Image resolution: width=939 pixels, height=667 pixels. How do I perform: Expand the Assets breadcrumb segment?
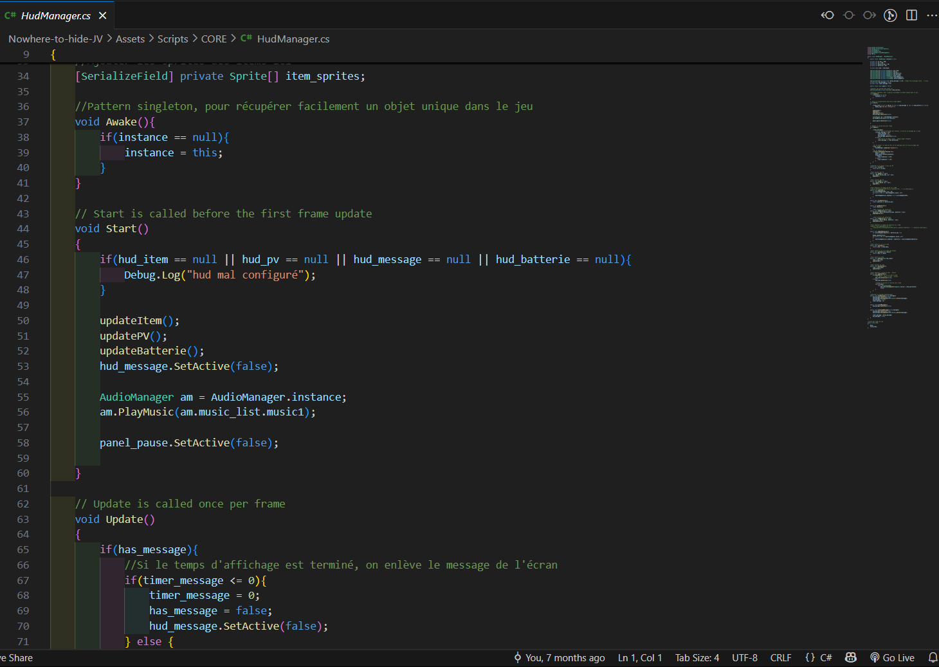pyautogui.click(x=130, y=39)
